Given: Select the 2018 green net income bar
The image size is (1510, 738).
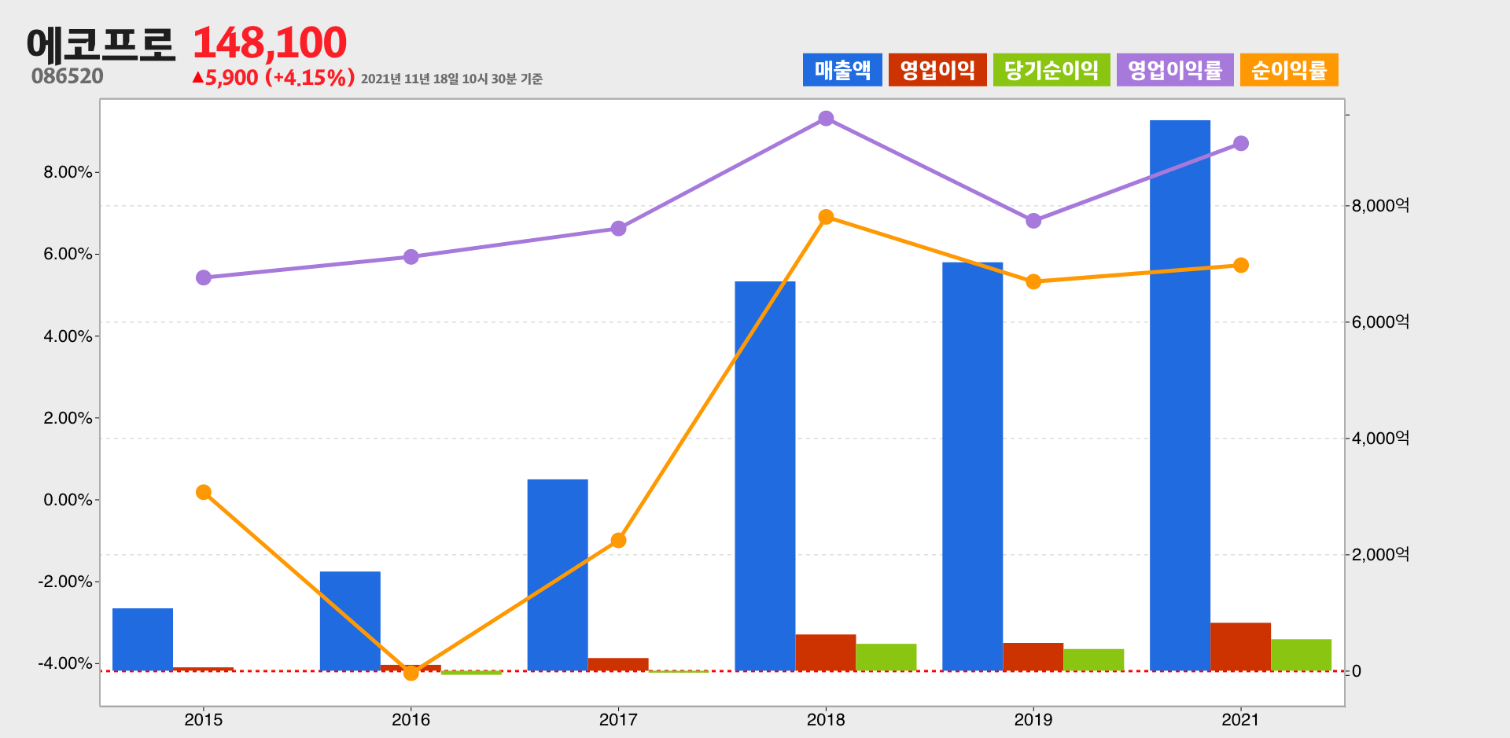Looking at the screenshot, I should click(x=886, y=657).
